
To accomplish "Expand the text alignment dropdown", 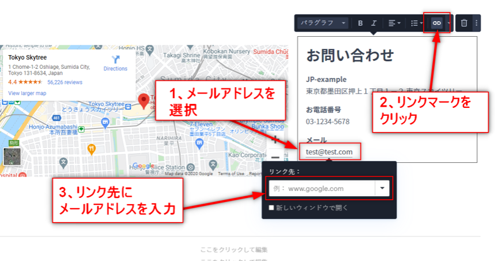I will (394, 23).
